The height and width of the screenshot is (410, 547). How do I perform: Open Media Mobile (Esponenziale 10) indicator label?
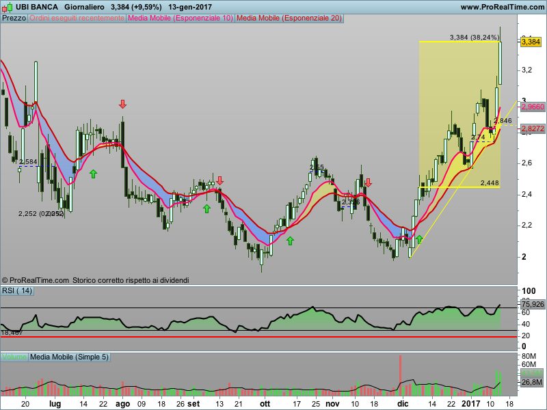pyautogui.click(x=181, y=18)
